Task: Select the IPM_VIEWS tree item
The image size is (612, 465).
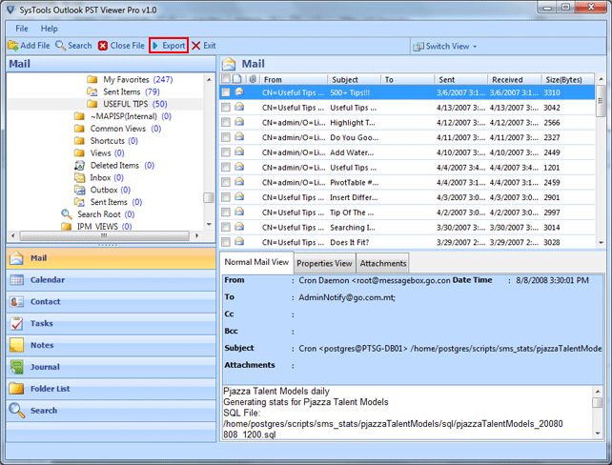Action: (x=97, y=226)
